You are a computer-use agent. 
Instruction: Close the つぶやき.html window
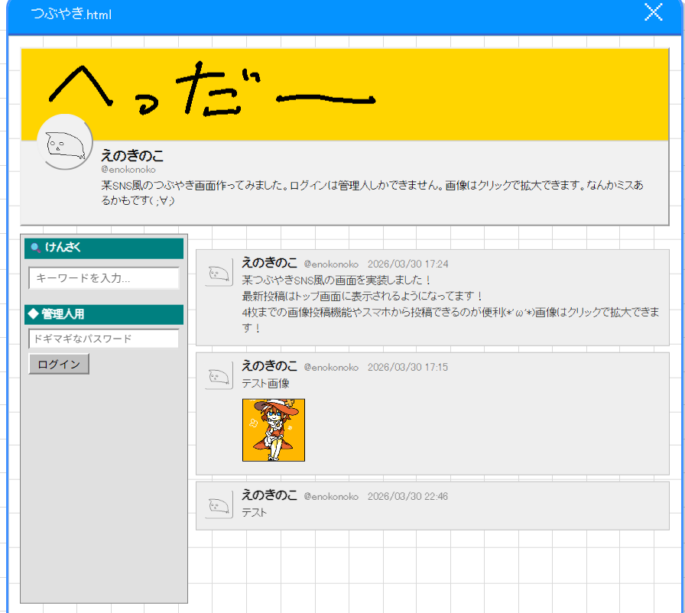pyautogui.click(x=653, y=12)
